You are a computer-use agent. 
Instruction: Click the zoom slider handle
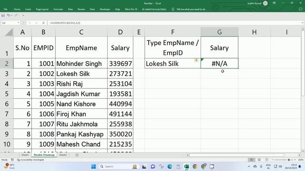coord(289,160)
